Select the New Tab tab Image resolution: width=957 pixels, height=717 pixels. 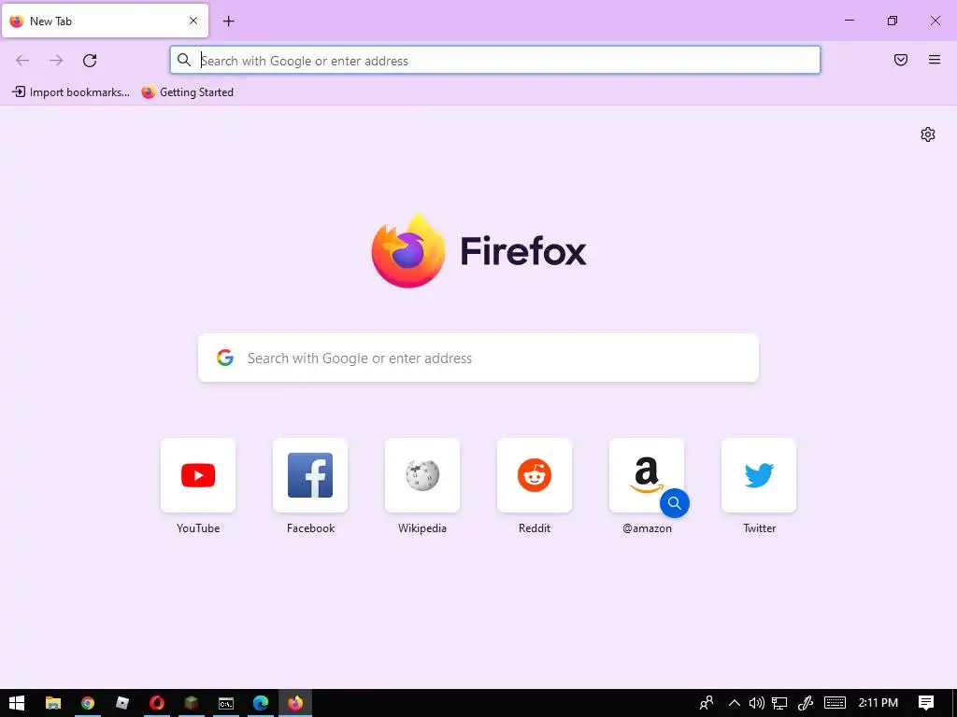pos(105,21)
